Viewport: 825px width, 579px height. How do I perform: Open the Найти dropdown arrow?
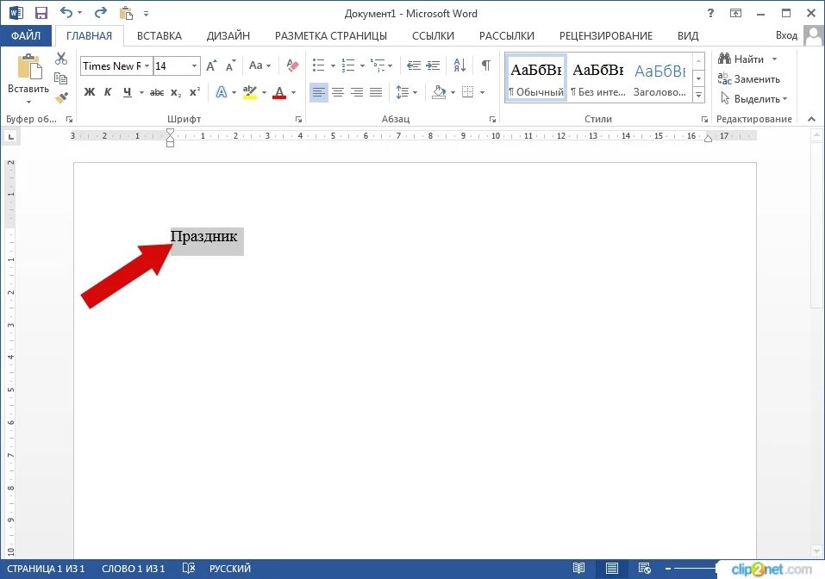[774, 59]
